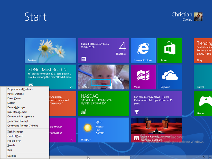Click the zoom-out minus button in bottom corner

(210, 157)
